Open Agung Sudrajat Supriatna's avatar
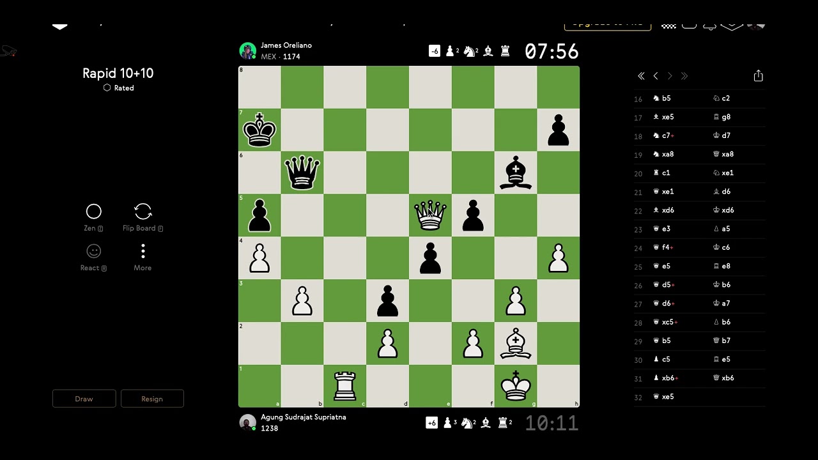Image resolution: width=818 pixels, height=460 pixels. click(247, 422)
